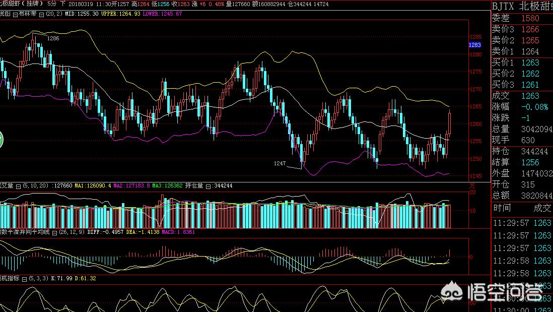Click the MA2:127183.8 volume average

pos(131,185)
